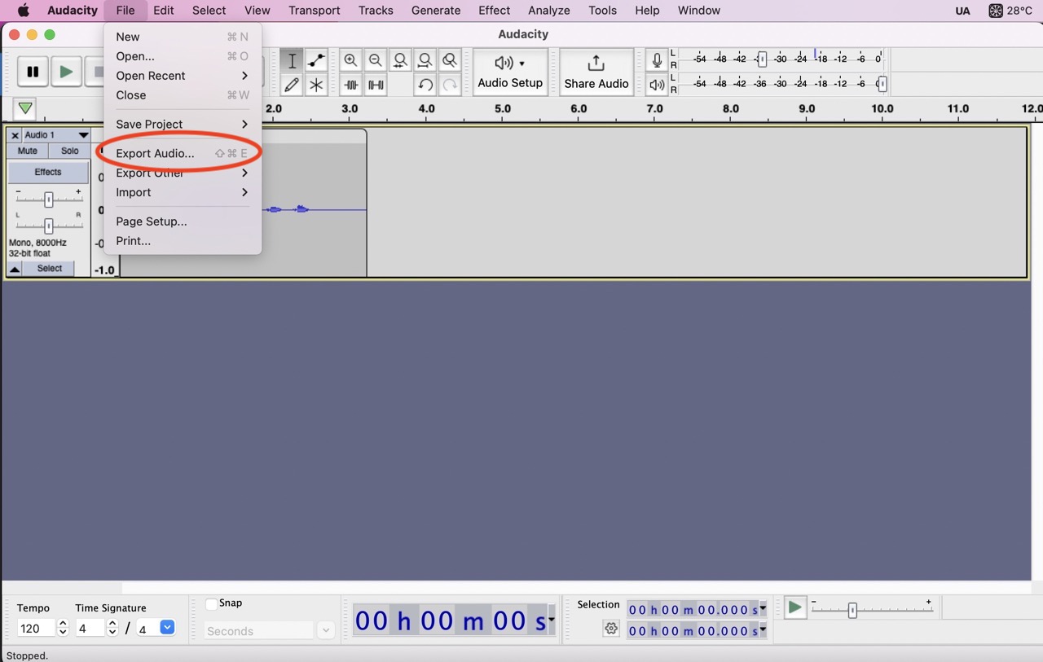1043x662 pixels.
Task: Open time display format dropdown arrow
Action: pos(552,620)
